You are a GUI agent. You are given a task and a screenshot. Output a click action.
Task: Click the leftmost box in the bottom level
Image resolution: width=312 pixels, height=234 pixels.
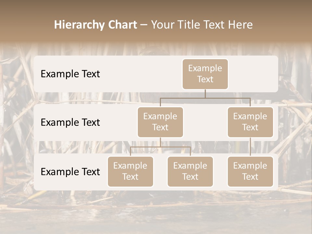[x=130, y=172]
